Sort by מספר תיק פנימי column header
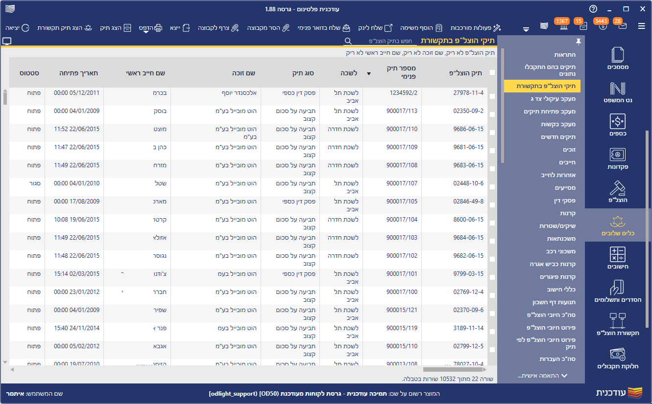Screen dimensions: 652x404 coord(402,72)
